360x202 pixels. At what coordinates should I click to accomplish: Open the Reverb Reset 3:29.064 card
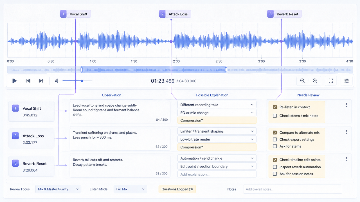tap(31, 166)
